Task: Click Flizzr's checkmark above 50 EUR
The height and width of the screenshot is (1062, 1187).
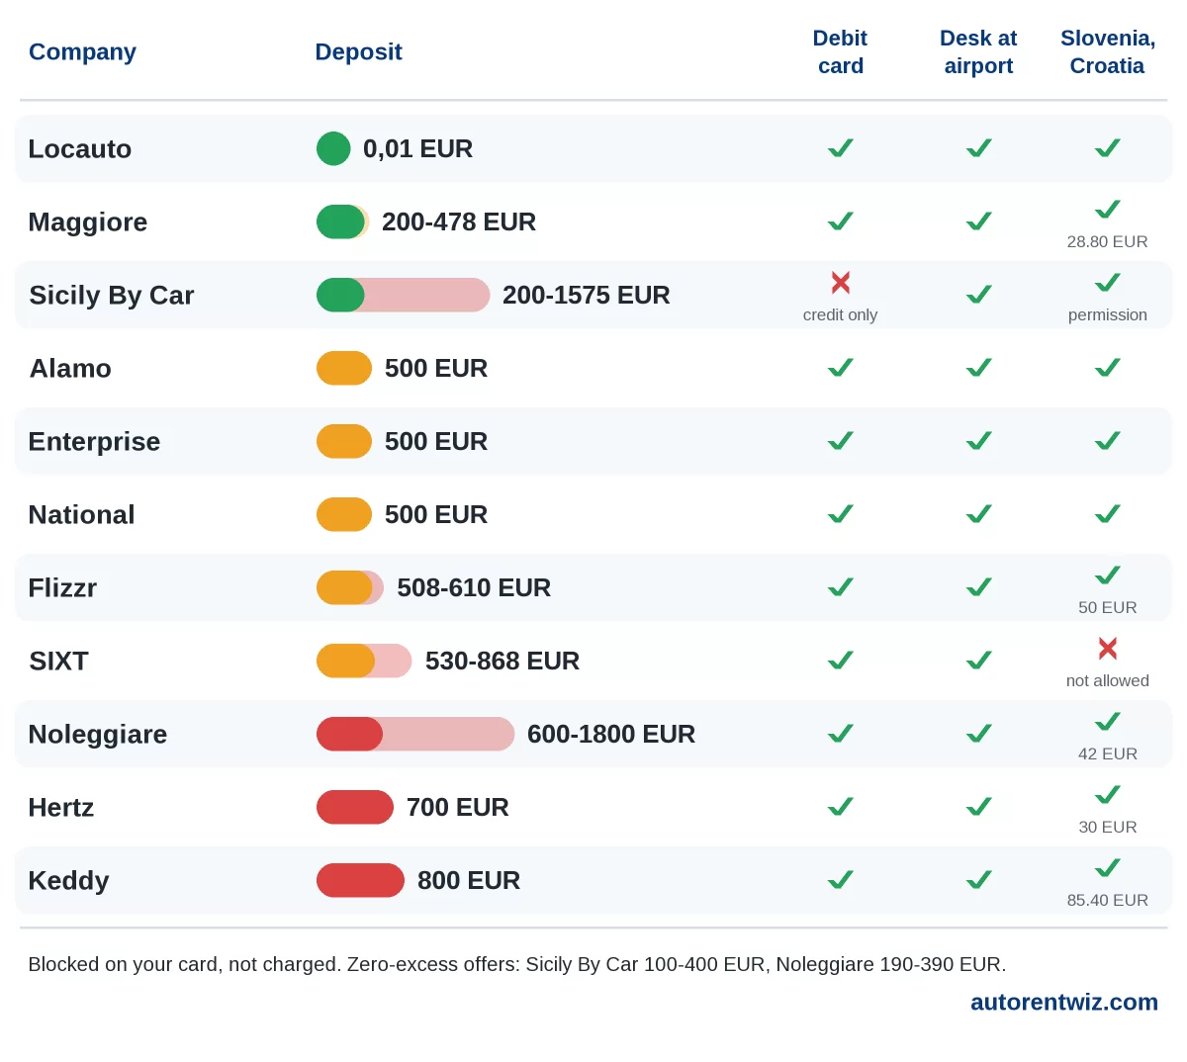Action: (1108, 575)
